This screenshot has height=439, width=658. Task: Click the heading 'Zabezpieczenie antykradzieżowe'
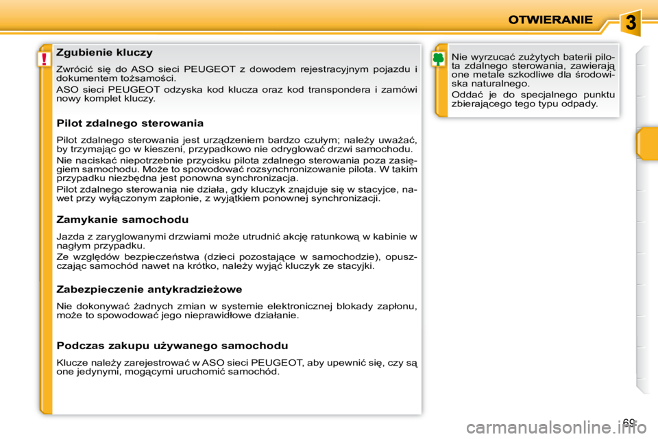[149, 289]
